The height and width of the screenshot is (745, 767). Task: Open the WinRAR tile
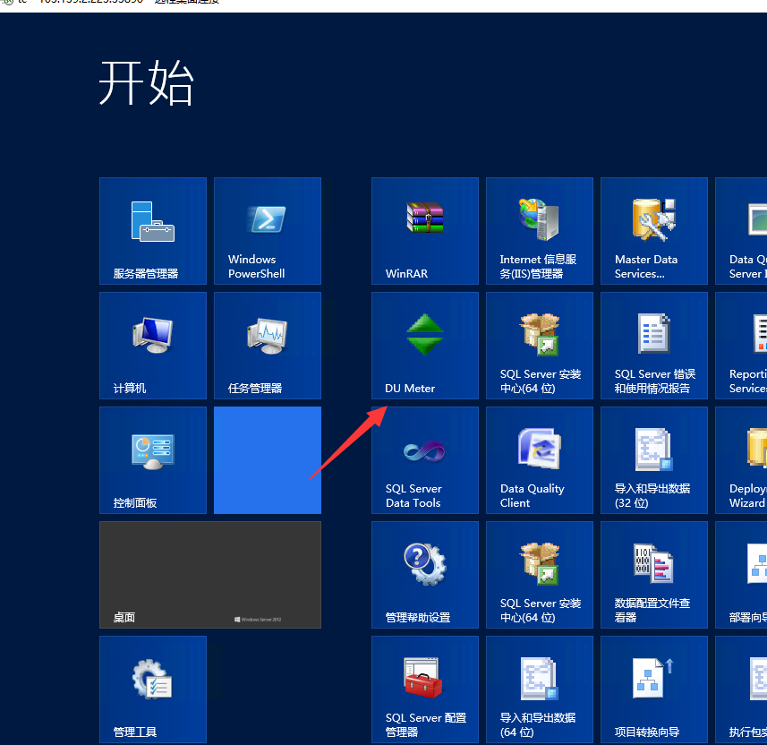[x=425, y=231]
